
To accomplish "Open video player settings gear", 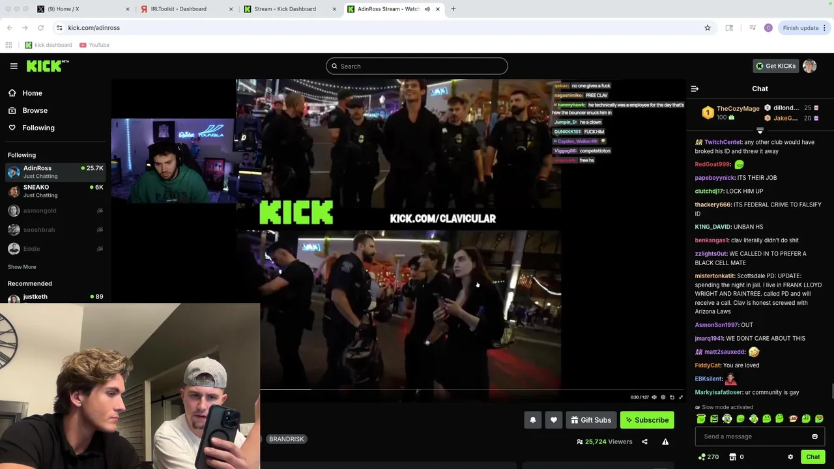I will coord(663,397).
